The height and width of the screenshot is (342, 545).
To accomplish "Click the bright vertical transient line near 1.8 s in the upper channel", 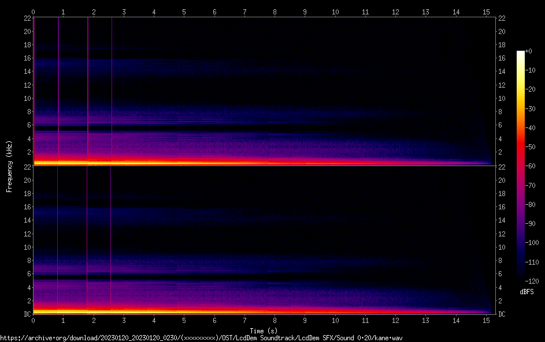I will tap(88, 87).
